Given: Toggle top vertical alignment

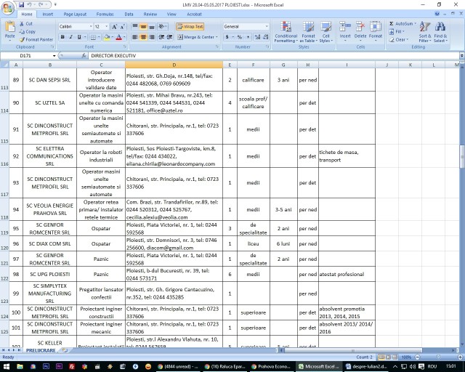Looking at the screenshot, I should (x=135, y=27).
